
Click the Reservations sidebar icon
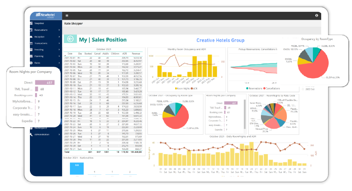[x=31, y=30]
